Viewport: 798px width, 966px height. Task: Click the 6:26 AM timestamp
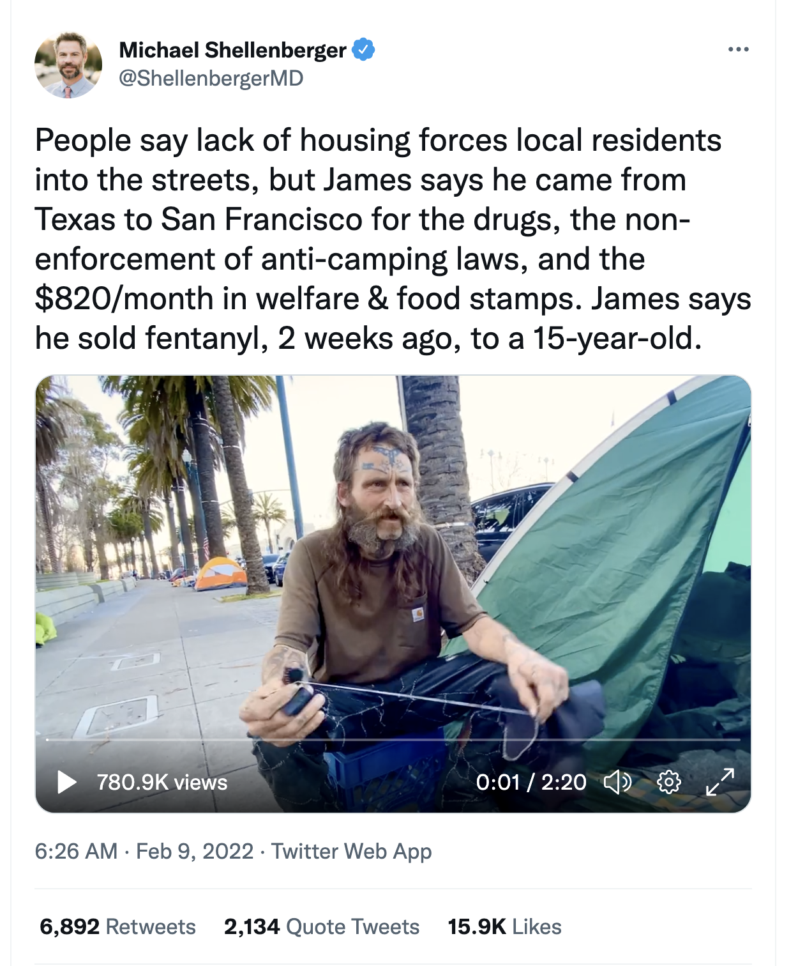click(x=76, y=851)
